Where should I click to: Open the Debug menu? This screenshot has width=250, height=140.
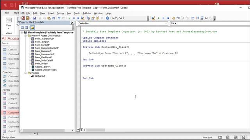pyautogui.click(x=60, y=13)
